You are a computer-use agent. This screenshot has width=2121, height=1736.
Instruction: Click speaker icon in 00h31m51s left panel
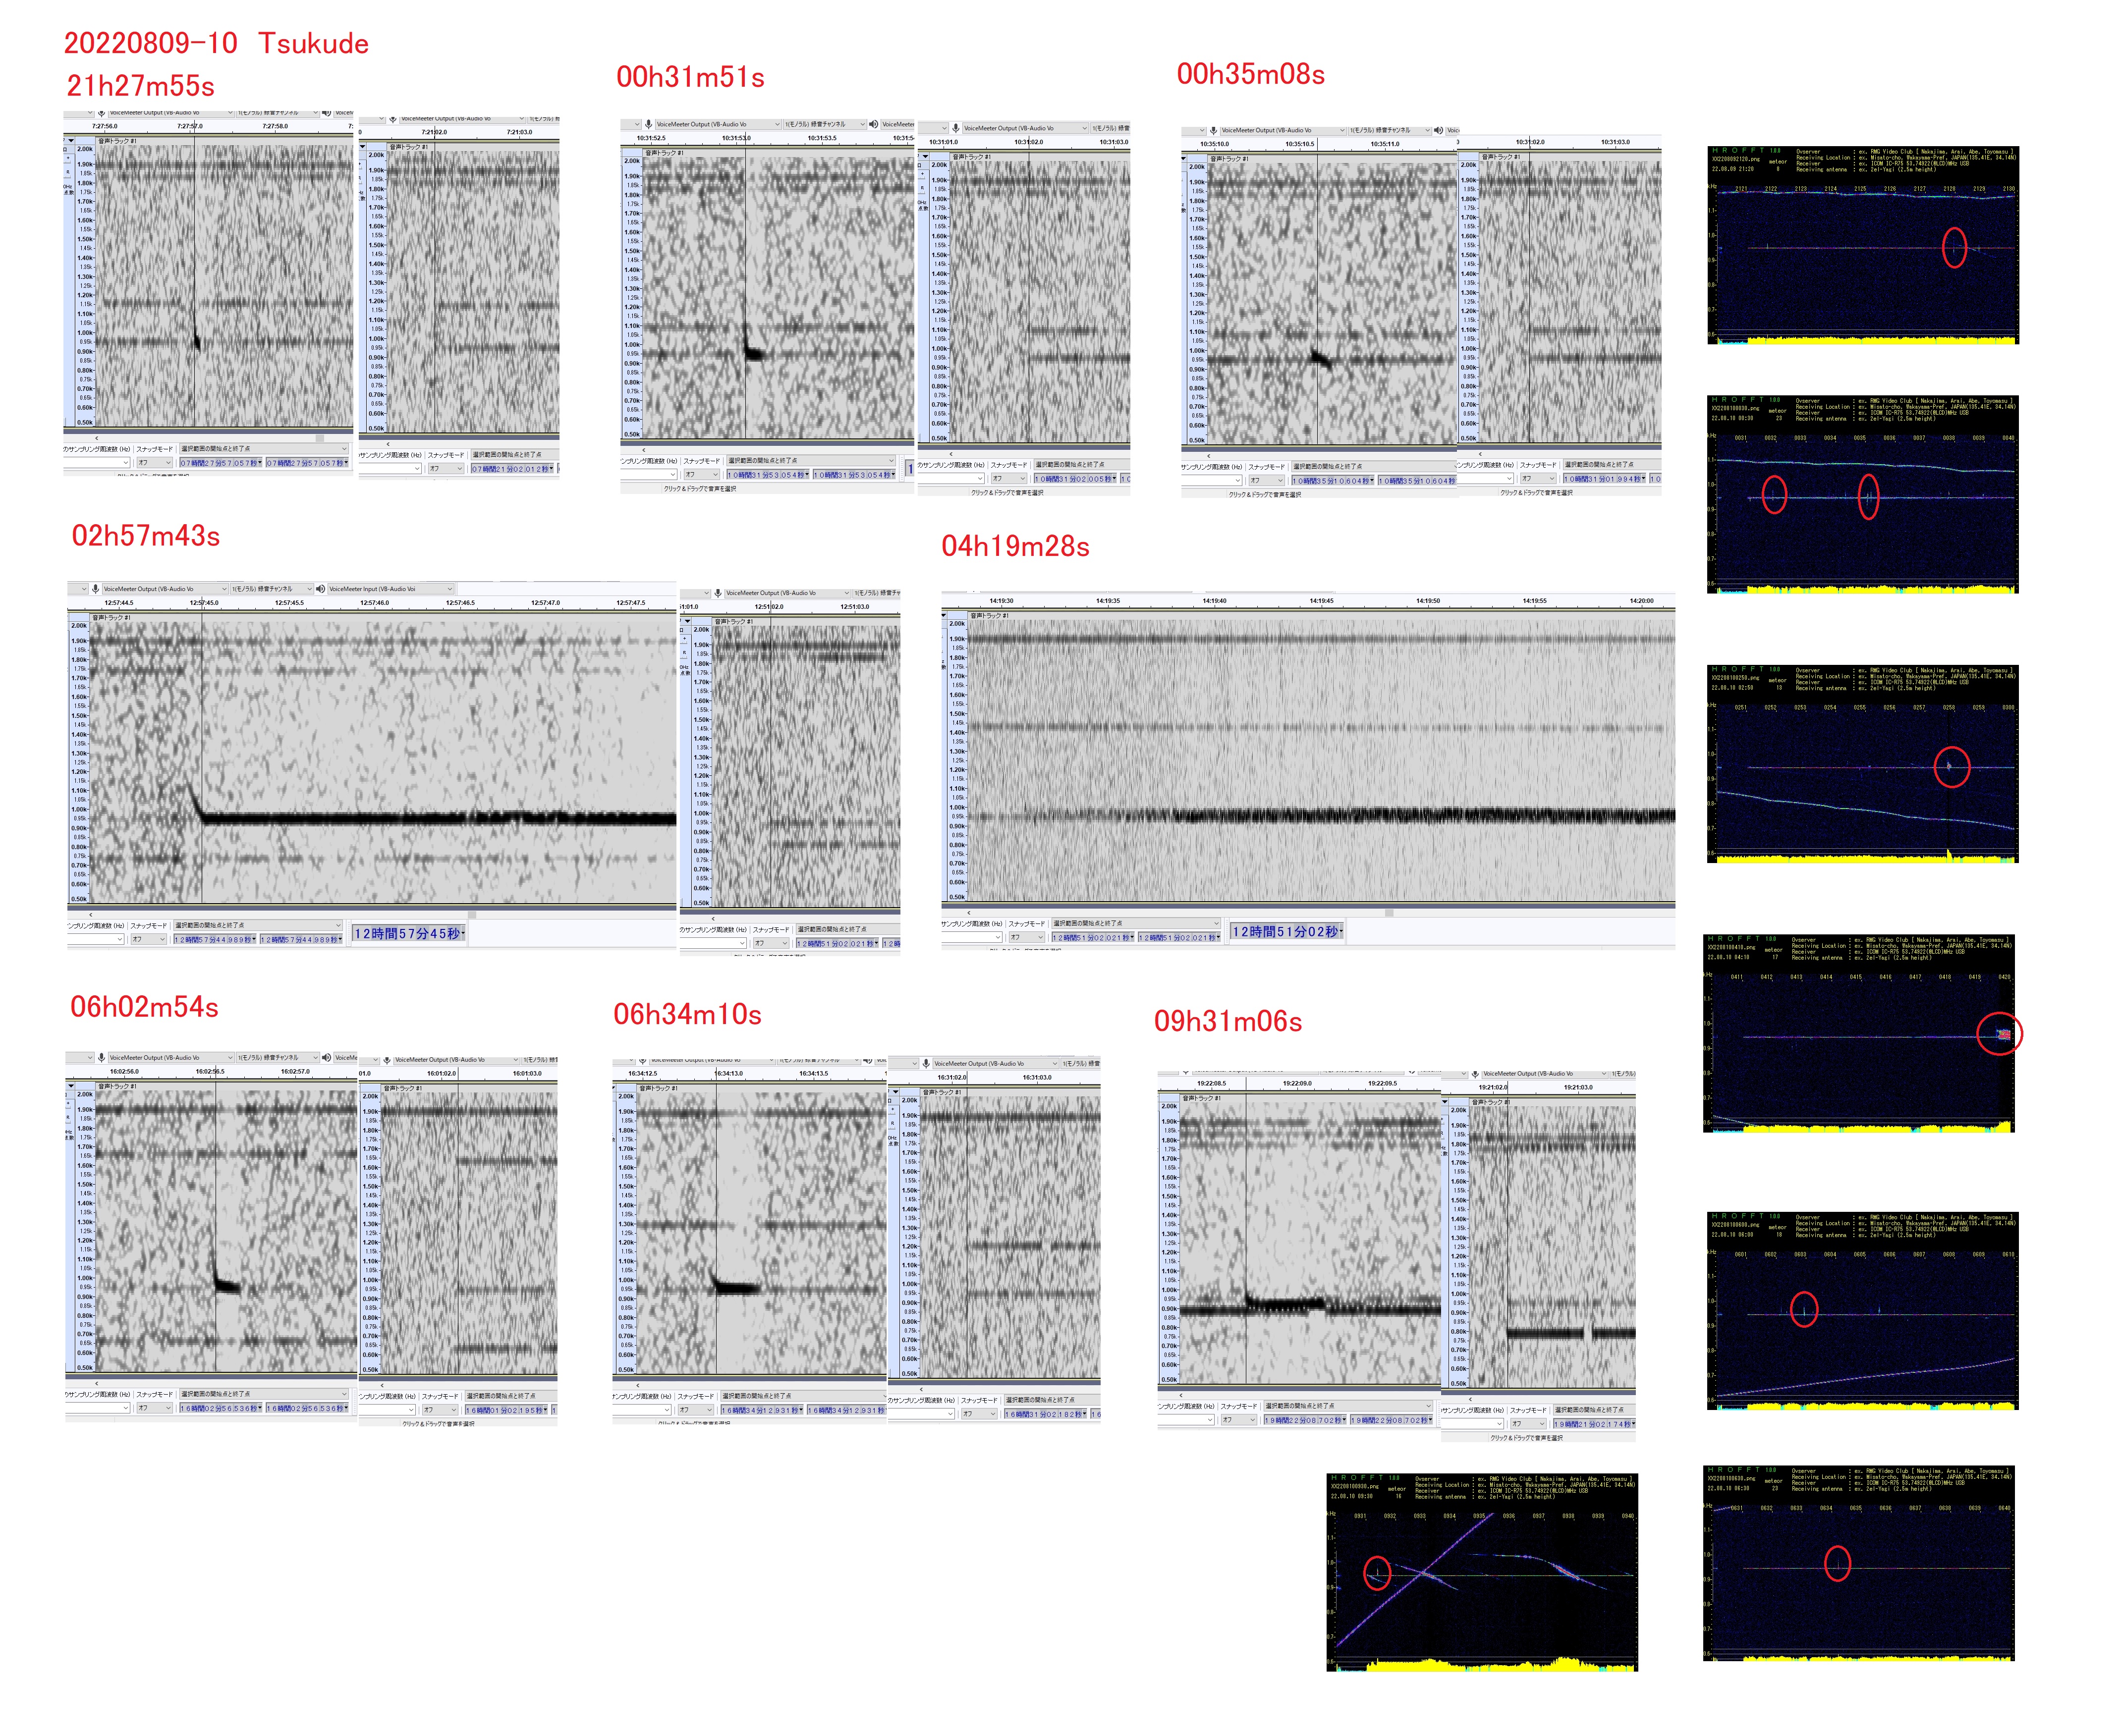point(873,124)
